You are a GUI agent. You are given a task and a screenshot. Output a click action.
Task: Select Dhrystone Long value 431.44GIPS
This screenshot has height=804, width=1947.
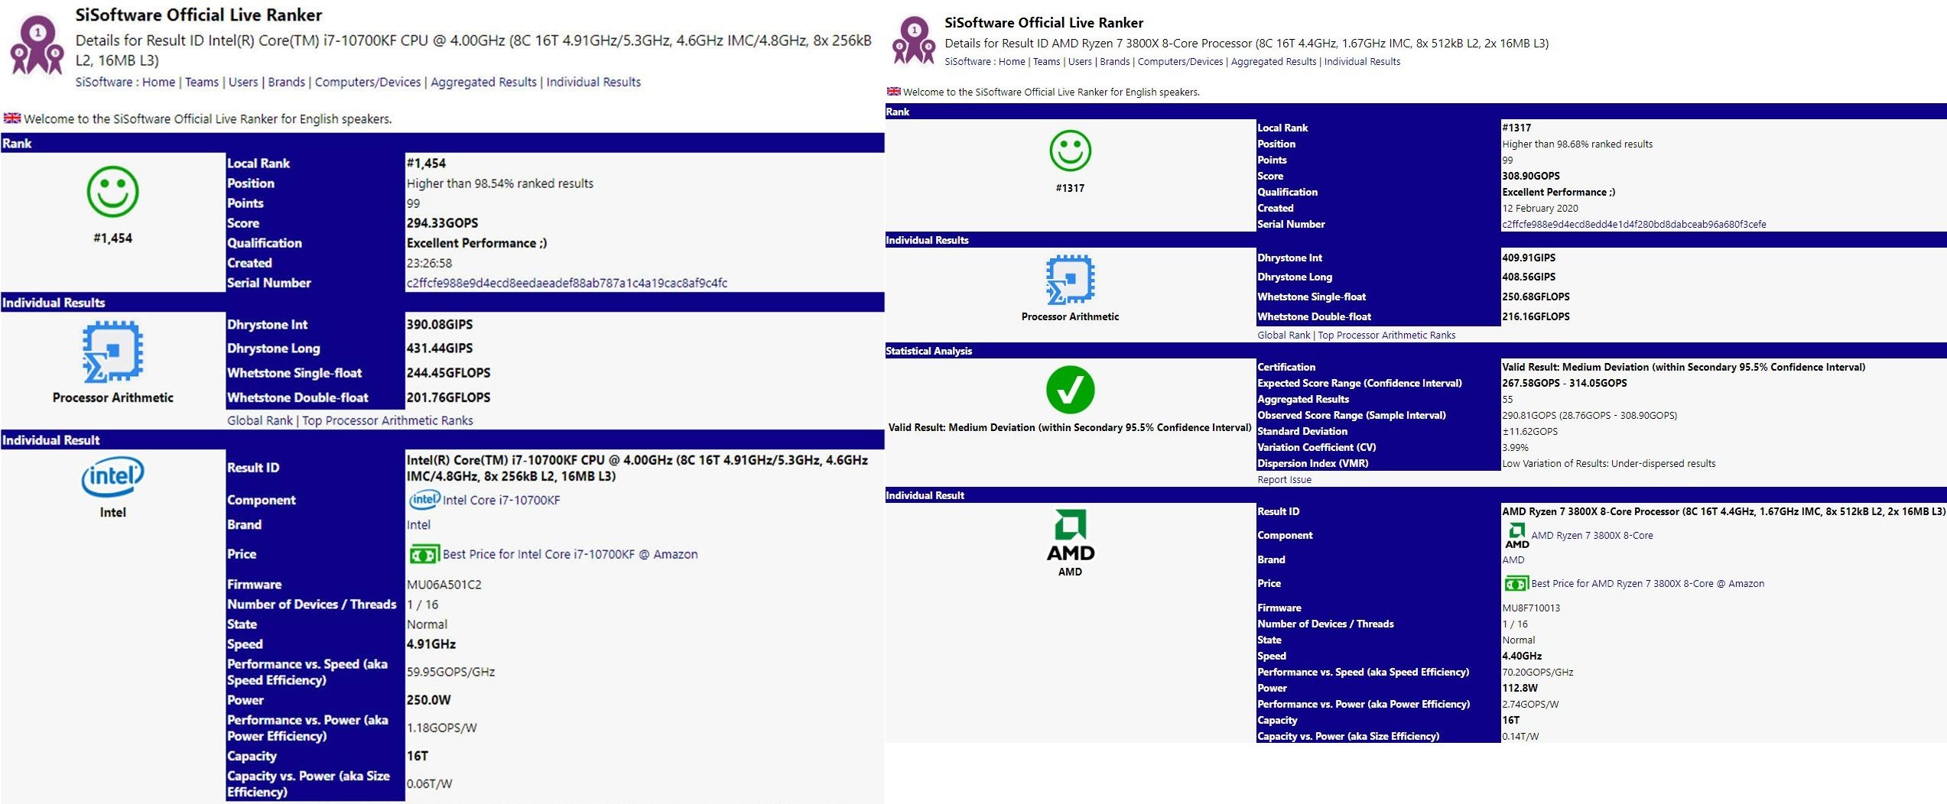(x=440, y=349)
